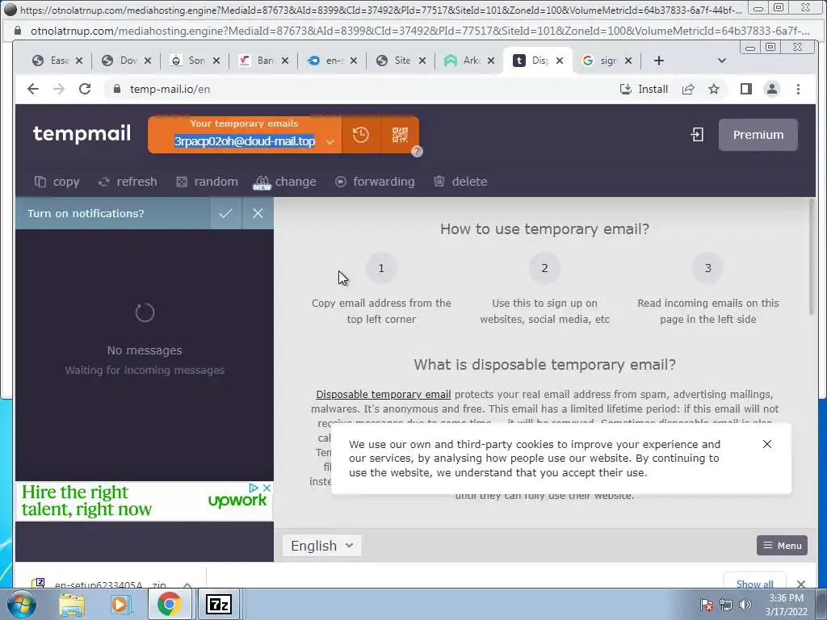Click the copy email icon button
827x620 pixels.
(57, 182)
